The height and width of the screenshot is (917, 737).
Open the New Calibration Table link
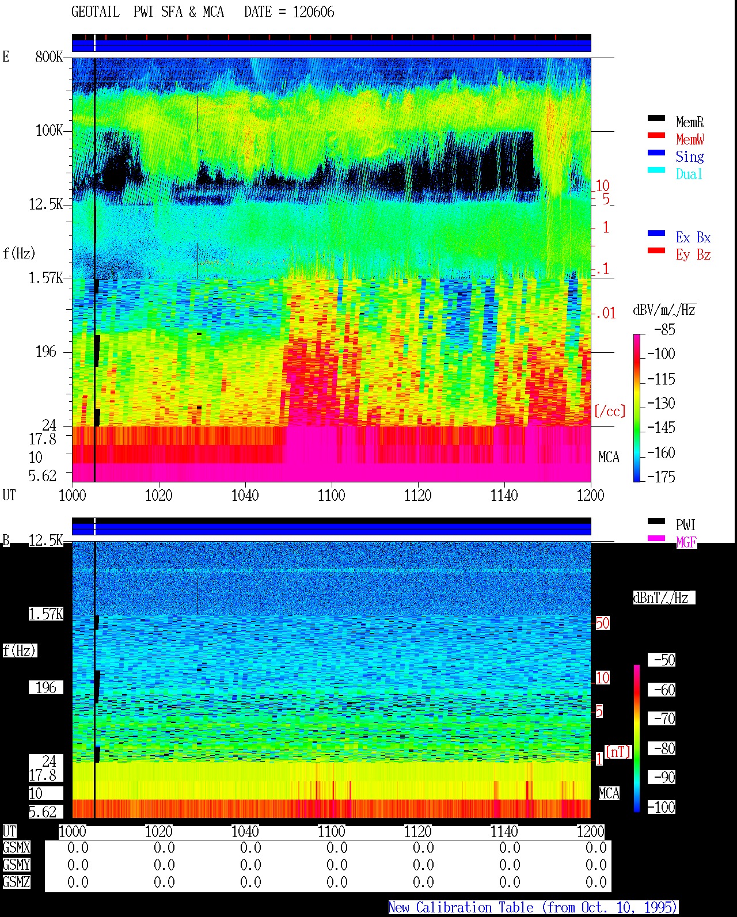pos(533,908)
